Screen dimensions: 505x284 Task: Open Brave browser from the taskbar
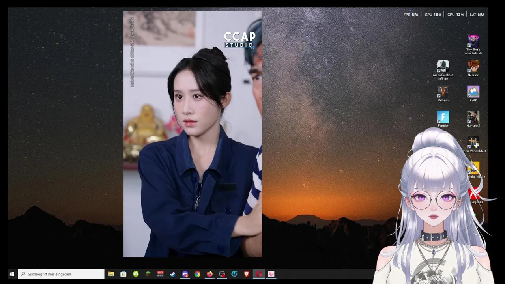point(247,274)
